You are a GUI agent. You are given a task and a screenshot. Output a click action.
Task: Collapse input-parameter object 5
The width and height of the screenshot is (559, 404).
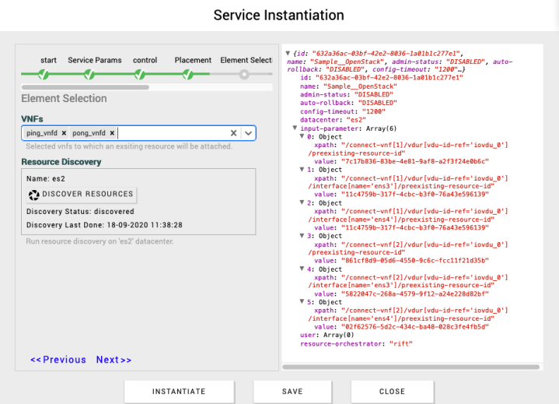[302, 302]
